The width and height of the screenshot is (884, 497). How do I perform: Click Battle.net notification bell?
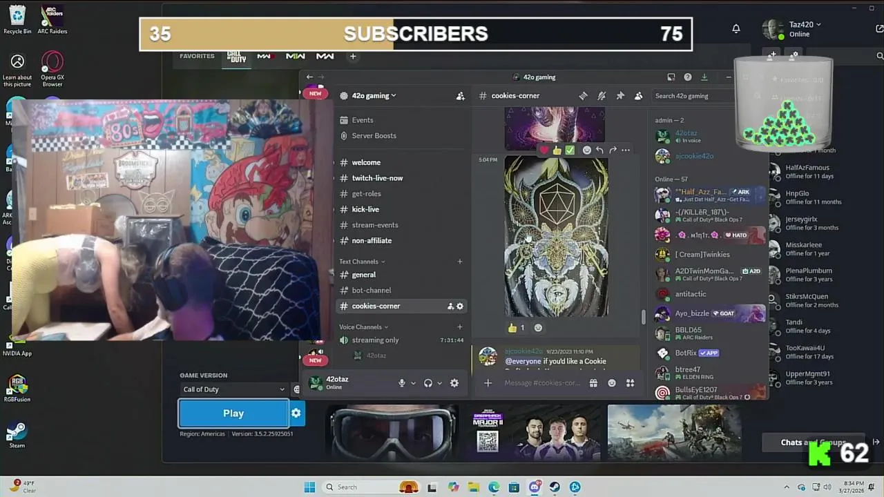click(736, 28)
